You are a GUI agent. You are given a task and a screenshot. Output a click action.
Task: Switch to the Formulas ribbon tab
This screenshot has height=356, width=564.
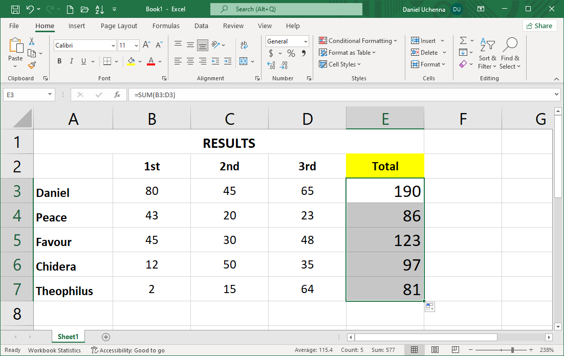[166, 26]
